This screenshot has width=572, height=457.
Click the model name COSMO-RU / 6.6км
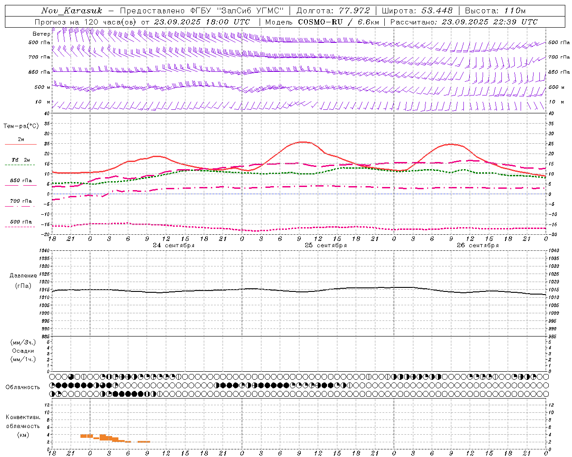click(339, 22)
